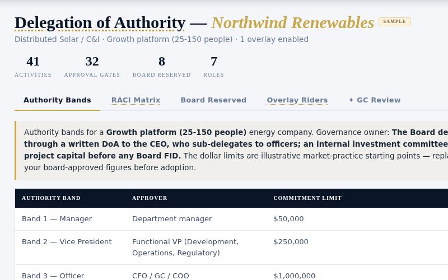Select the Band 3 — Officer label

(53, 276)
